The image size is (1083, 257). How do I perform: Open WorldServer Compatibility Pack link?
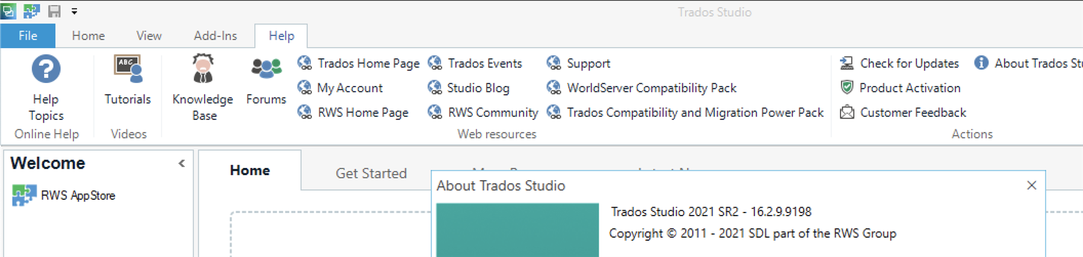pyautogui.click(x=641, y=88)
